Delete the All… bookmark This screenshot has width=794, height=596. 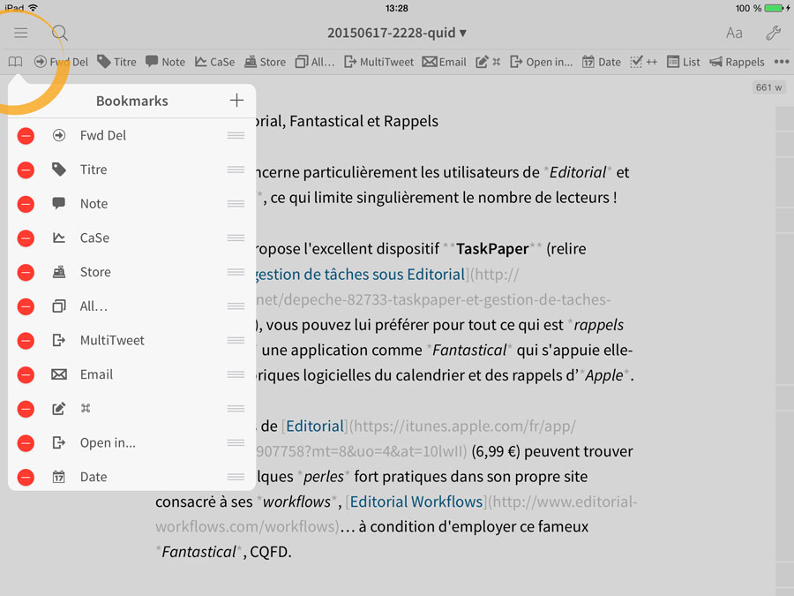26,306
